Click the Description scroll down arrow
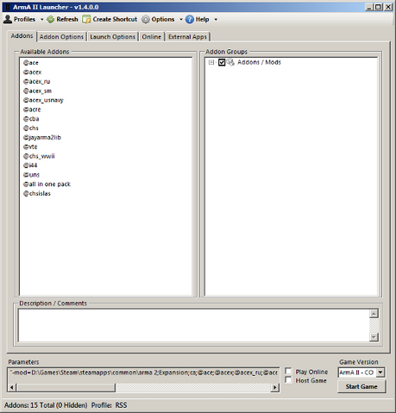 click(x=374, y=336)
